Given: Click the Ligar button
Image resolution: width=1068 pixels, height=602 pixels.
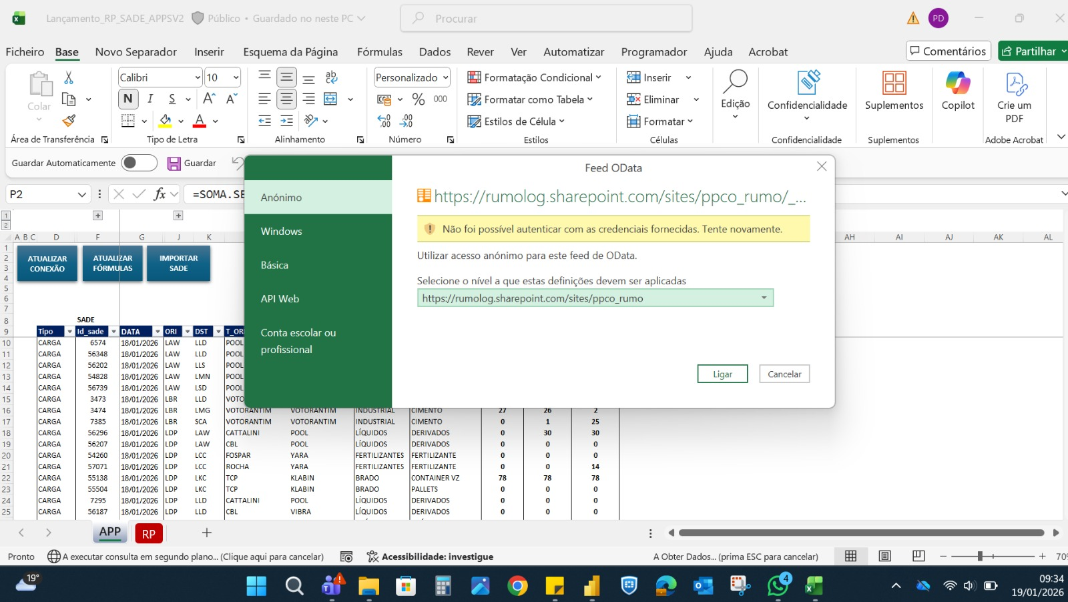Looking at the screenshot, I should click(x=722, y=374).
